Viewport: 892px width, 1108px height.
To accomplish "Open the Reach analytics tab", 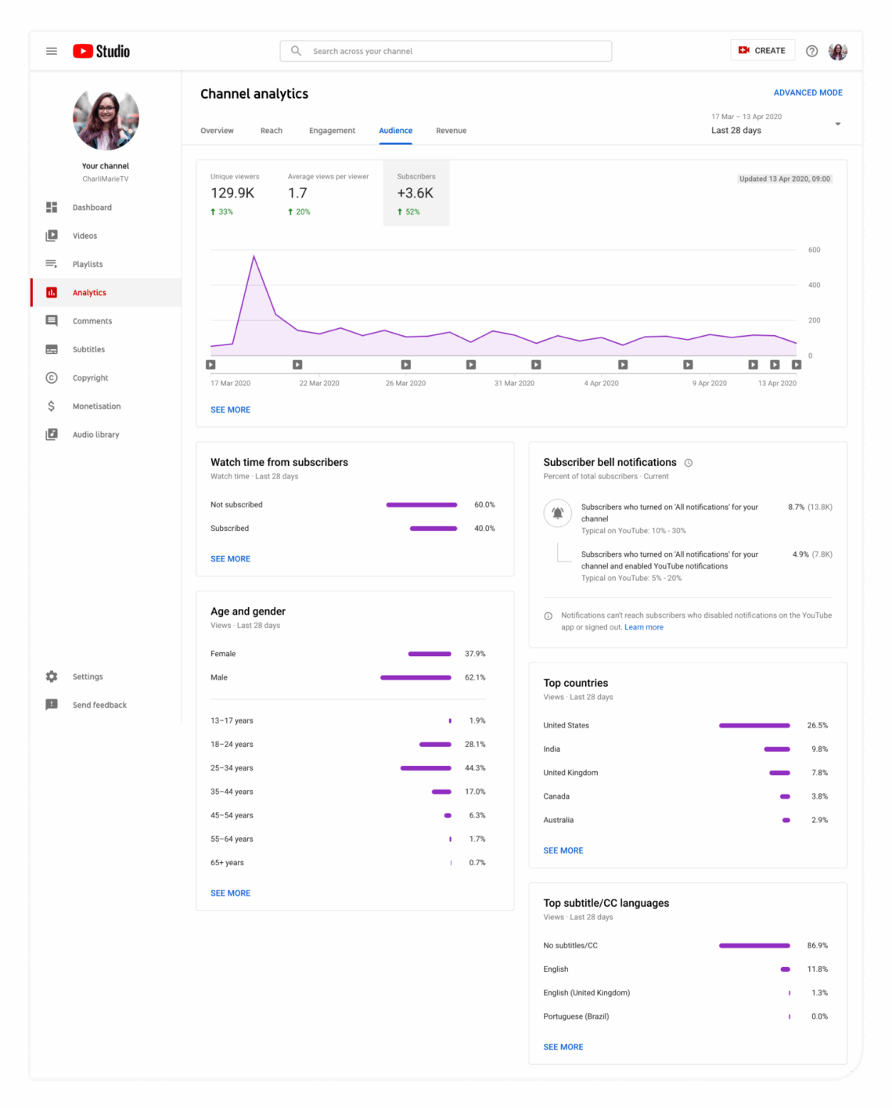I will (x=272, y=131).
